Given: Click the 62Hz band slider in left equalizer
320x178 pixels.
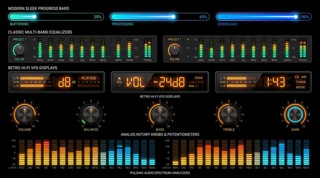Looking at the screenshot, I should 51,48.
